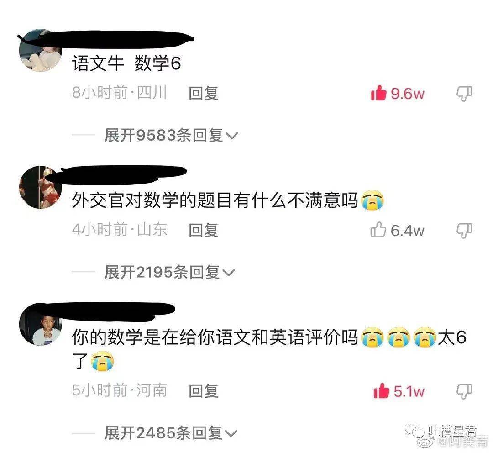Like the 外交官 comment with 6.4w

pos(378,229)
